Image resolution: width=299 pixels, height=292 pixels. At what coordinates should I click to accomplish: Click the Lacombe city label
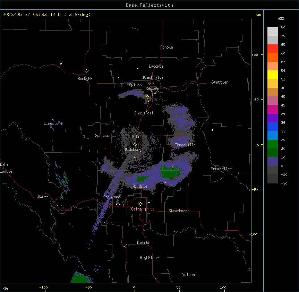click(x=156, y=66)
